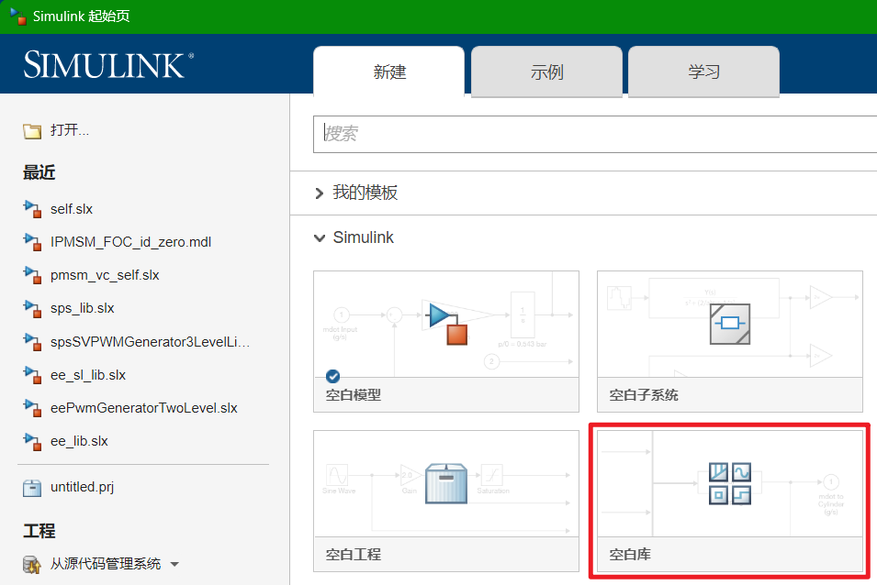Expand the 我的模板 section
This screenshot has height=585, width=877.
pos(320,193)
